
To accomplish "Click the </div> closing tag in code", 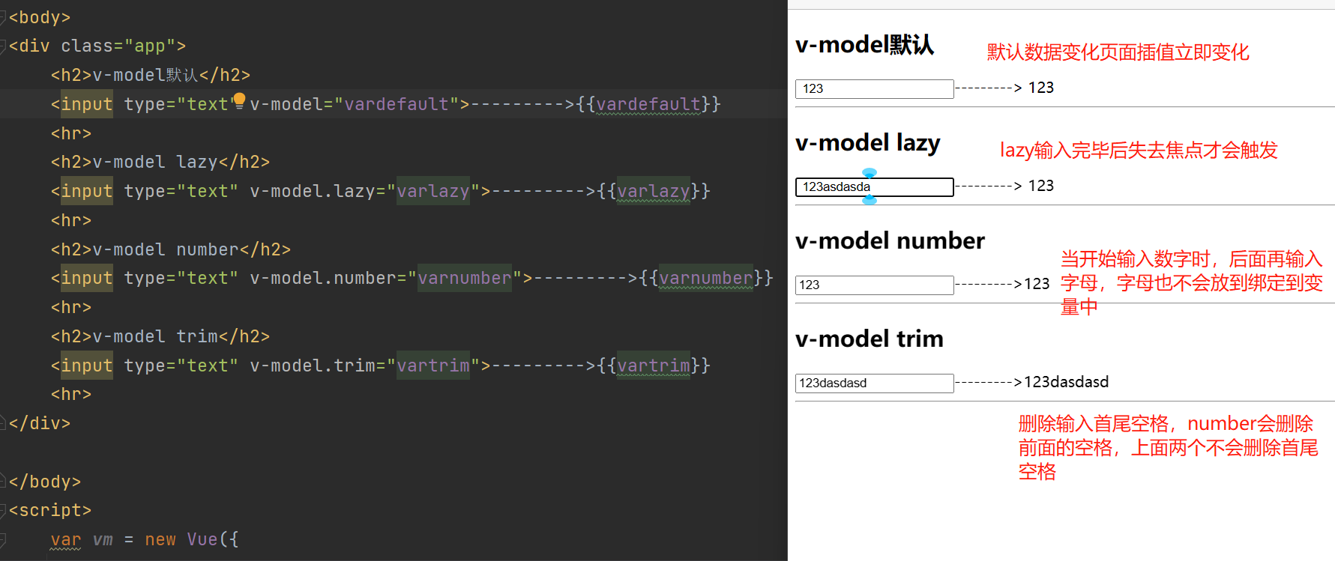I will coord(40,424).
